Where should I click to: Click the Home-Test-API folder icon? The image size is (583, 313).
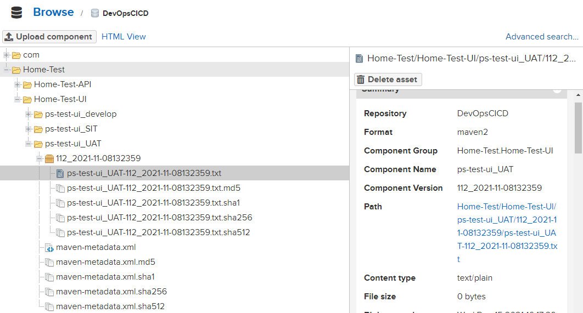(27, 85)
